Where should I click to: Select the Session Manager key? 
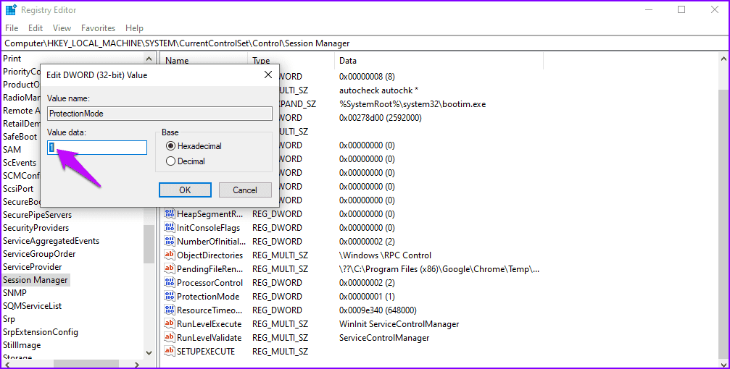(36, 280)
